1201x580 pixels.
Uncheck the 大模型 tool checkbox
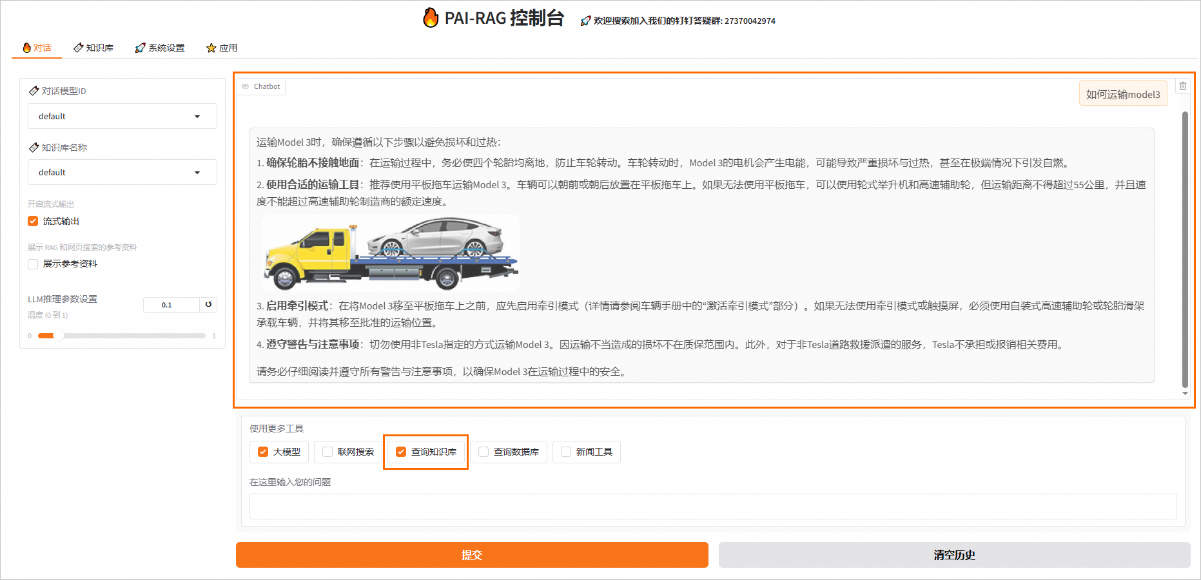[263, 452]
